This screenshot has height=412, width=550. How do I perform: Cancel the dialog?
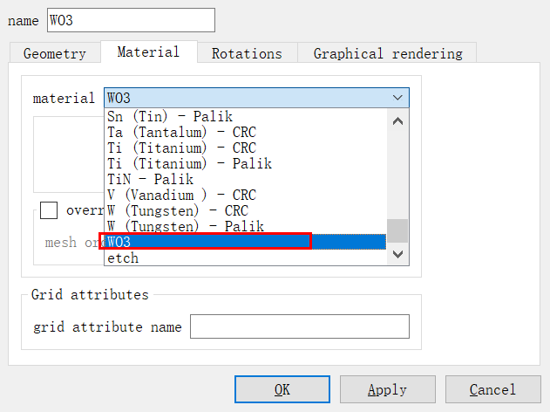(493, 389)
